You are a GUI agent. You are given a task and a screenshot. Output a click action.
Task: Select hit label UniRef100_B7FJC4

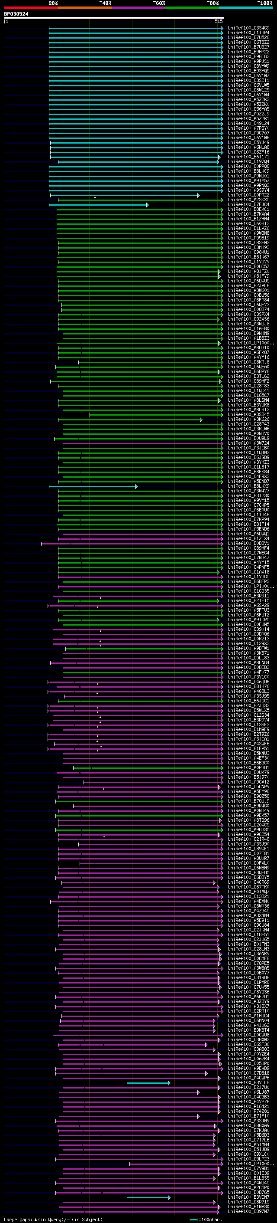pyautogui.click(x=248, y=205)
